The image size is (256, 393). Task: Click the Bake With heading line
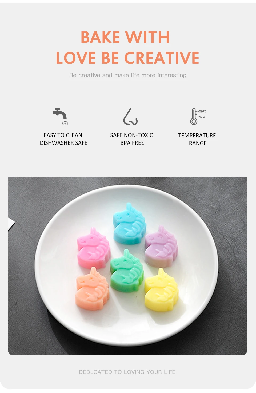coord(125,37)
